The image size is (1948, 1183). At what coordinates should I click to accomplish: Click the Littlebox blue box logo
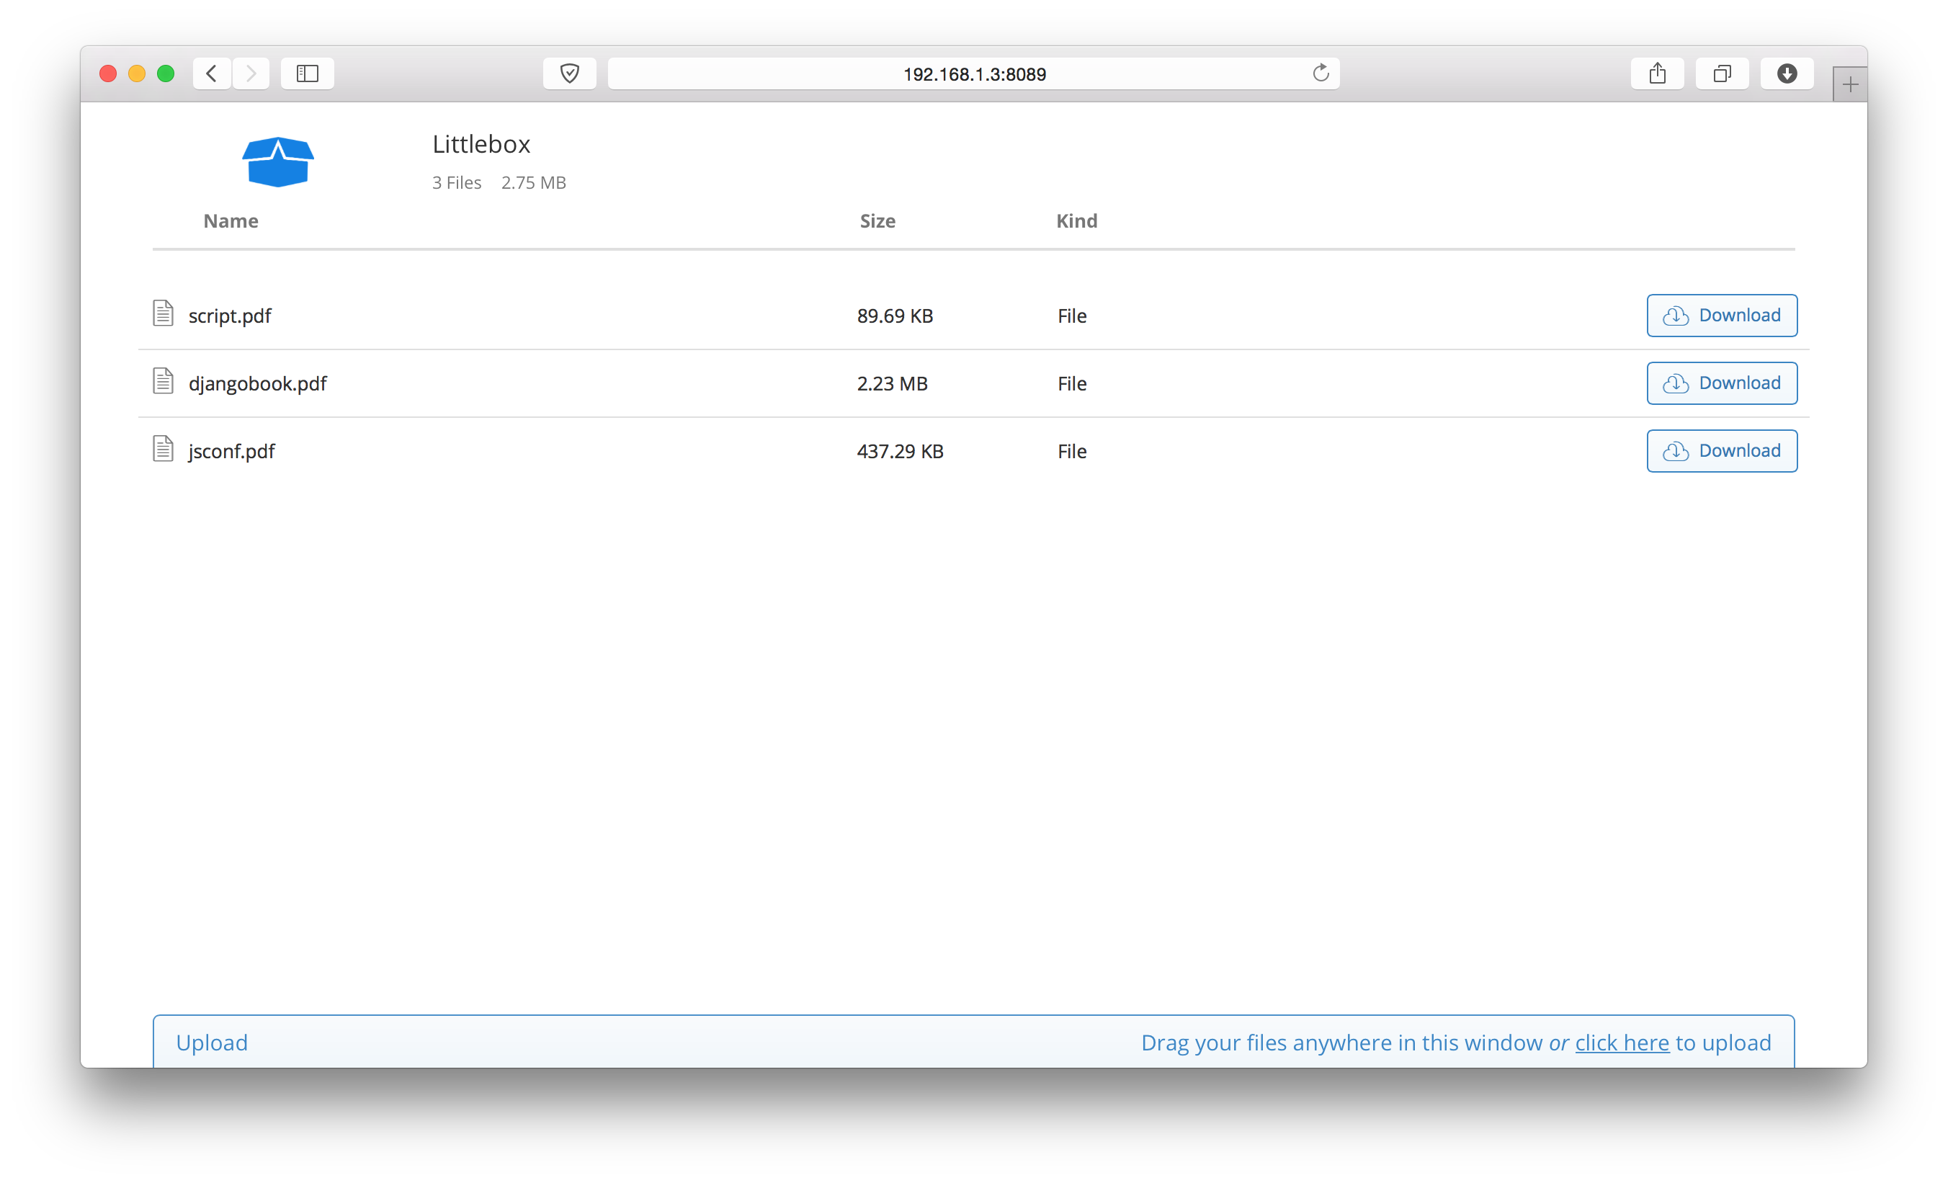click(277, 162)
